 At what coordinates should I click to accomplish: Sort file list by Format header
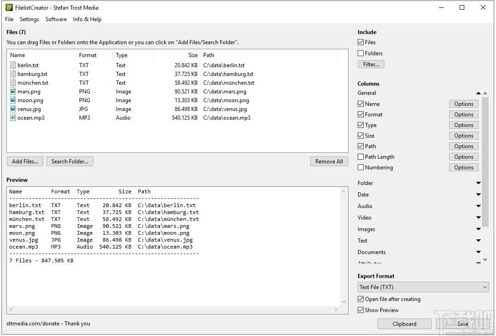[94, 55]
